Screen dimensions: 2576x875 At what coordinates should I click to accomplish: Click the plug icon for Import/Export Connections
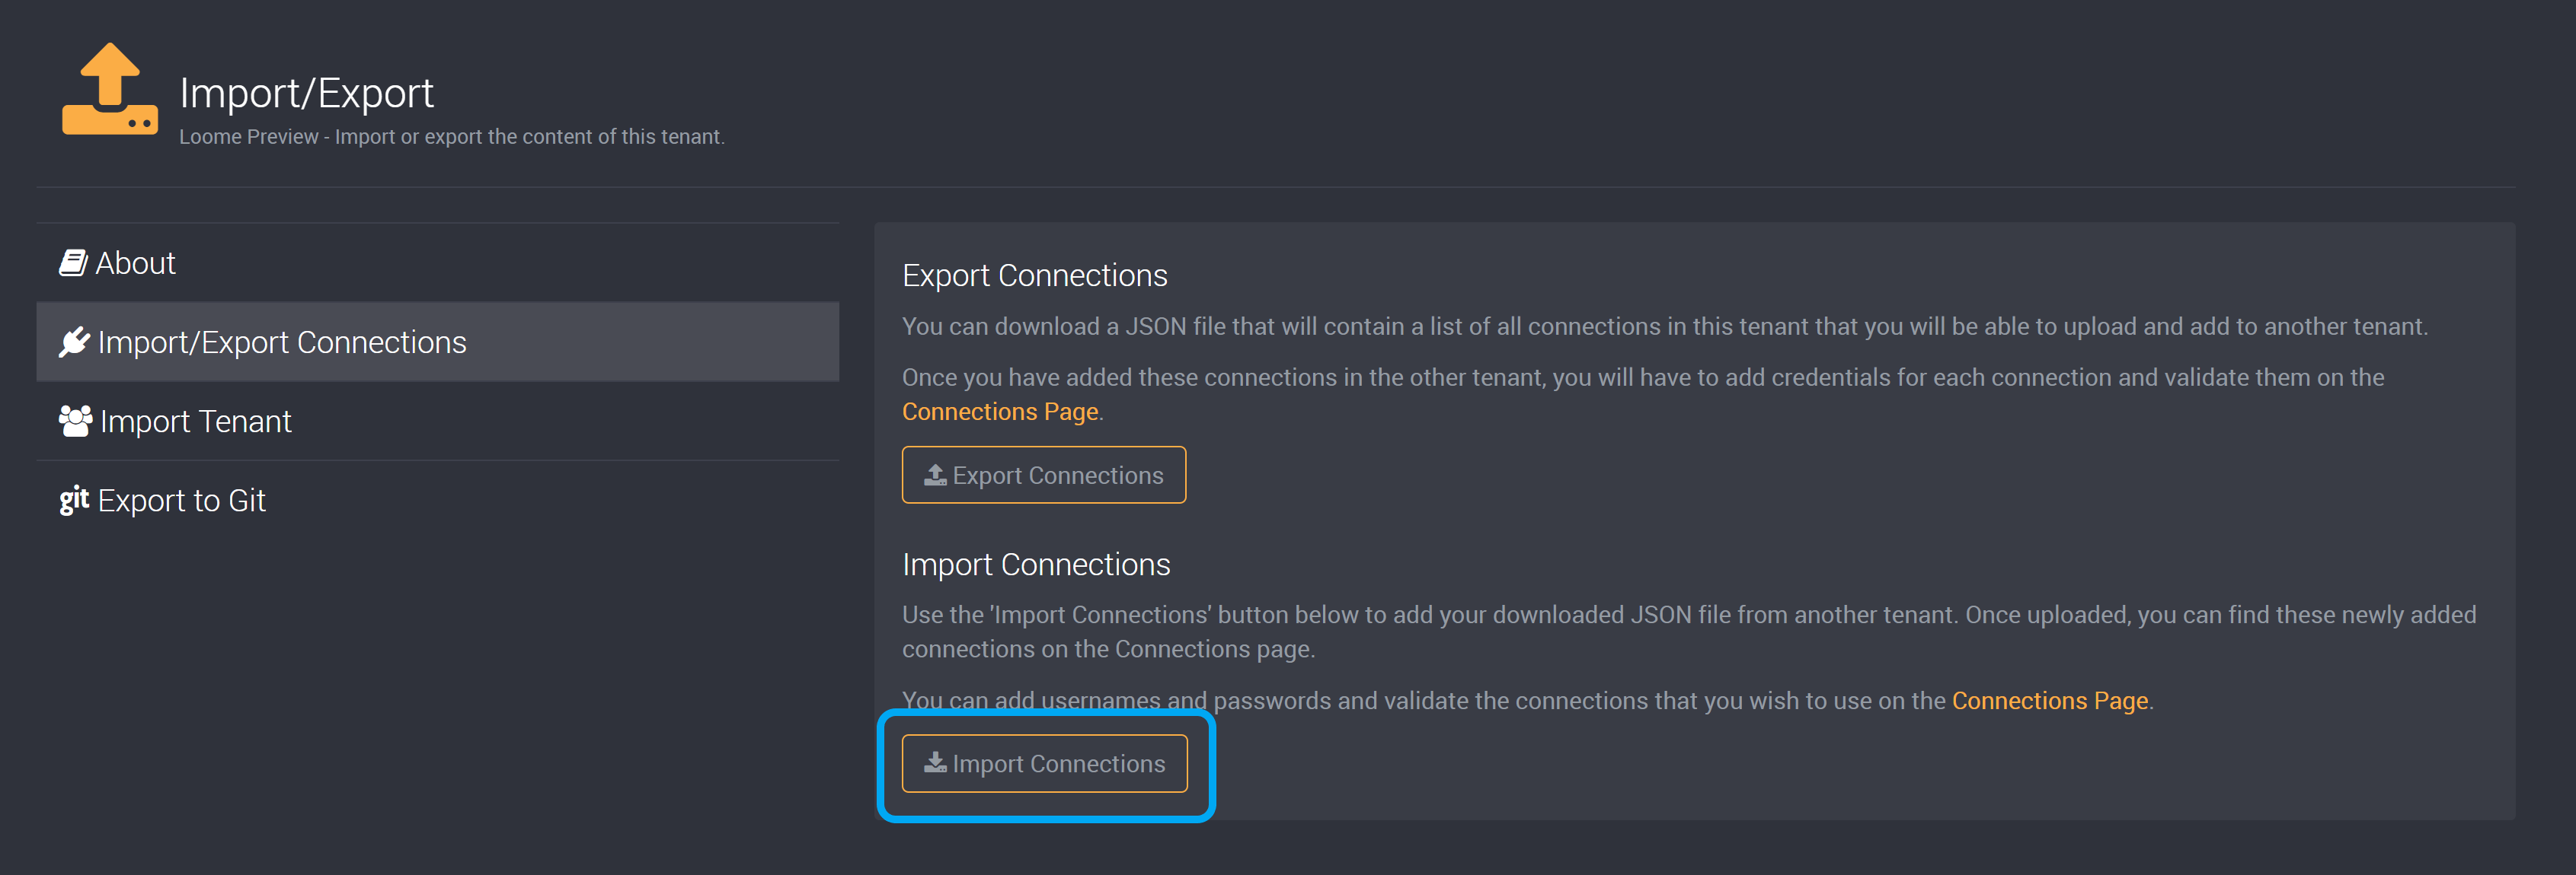click(74, 342)
